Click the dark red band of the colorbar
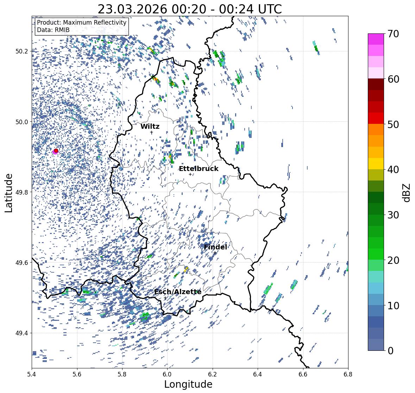This screenshot has width=415, height=393. point(376,84)
